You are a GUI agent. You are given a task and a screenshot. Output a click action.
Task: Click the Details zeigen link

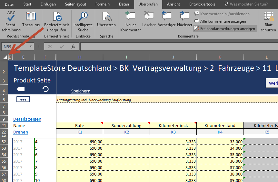click(27, 119)
